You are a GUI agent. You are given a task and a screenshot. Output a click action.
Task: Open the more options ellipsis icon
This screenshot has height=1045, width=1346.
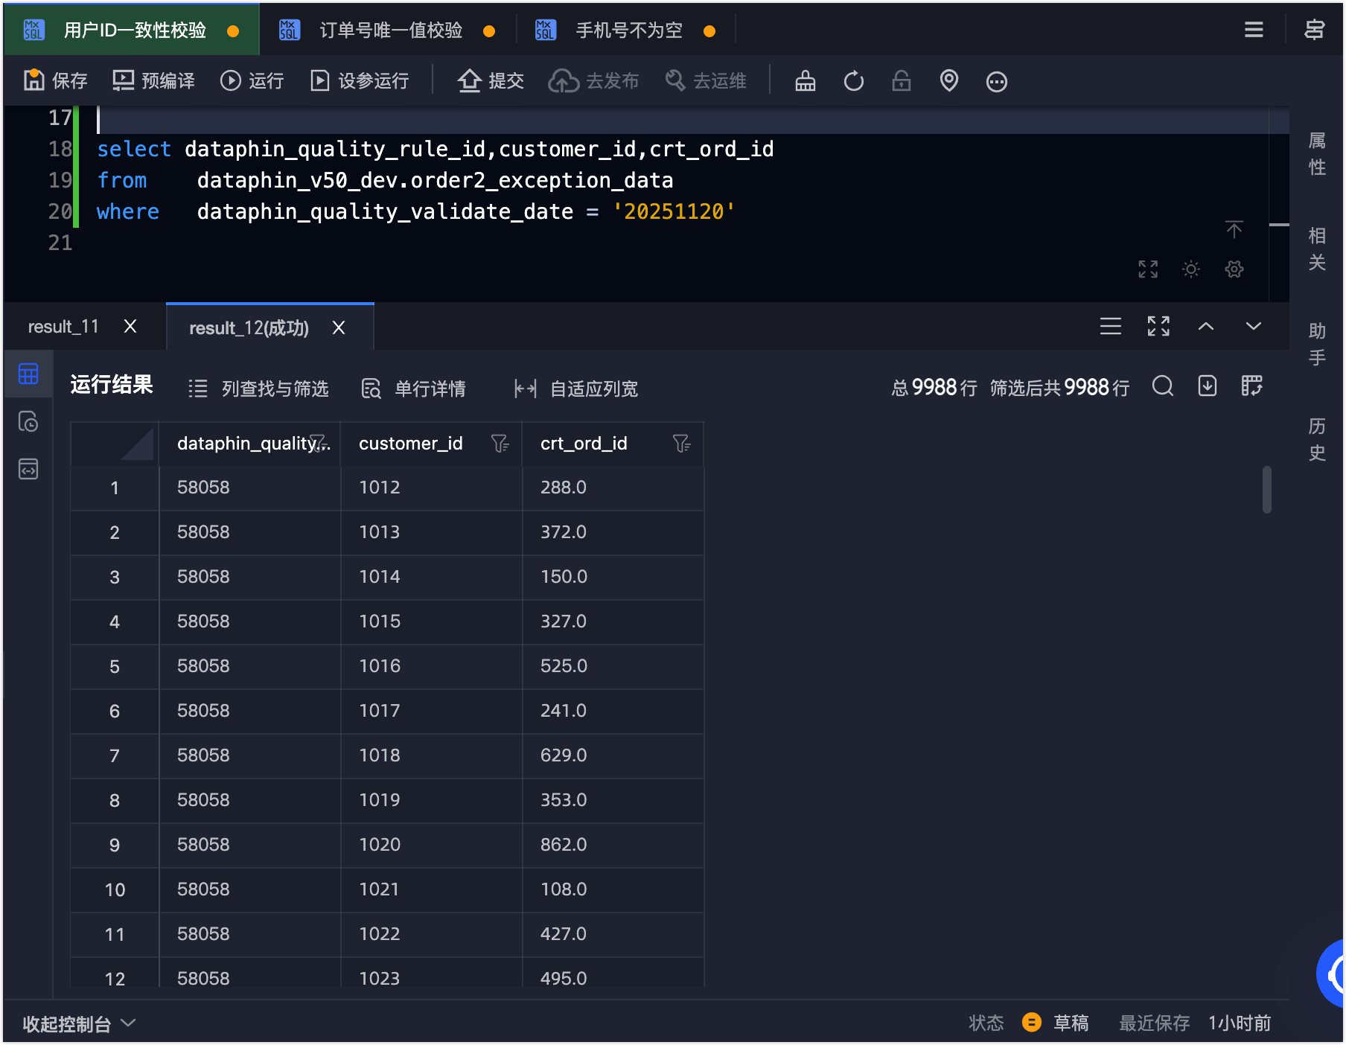tap(997, 80)
